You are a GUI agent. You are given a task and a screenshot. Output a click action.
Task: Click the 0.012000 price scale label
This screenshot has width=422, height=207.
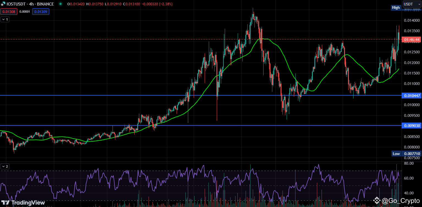pos(411,63)
